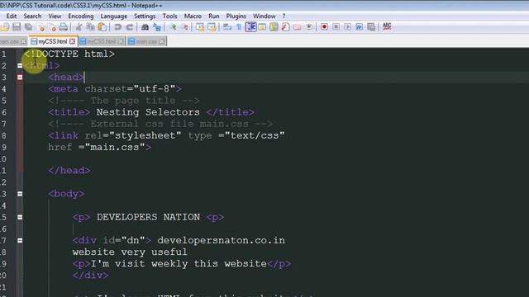Toggle Synchronize Vertical Scrolling icon
529x297 pixels.
point(200,27)
